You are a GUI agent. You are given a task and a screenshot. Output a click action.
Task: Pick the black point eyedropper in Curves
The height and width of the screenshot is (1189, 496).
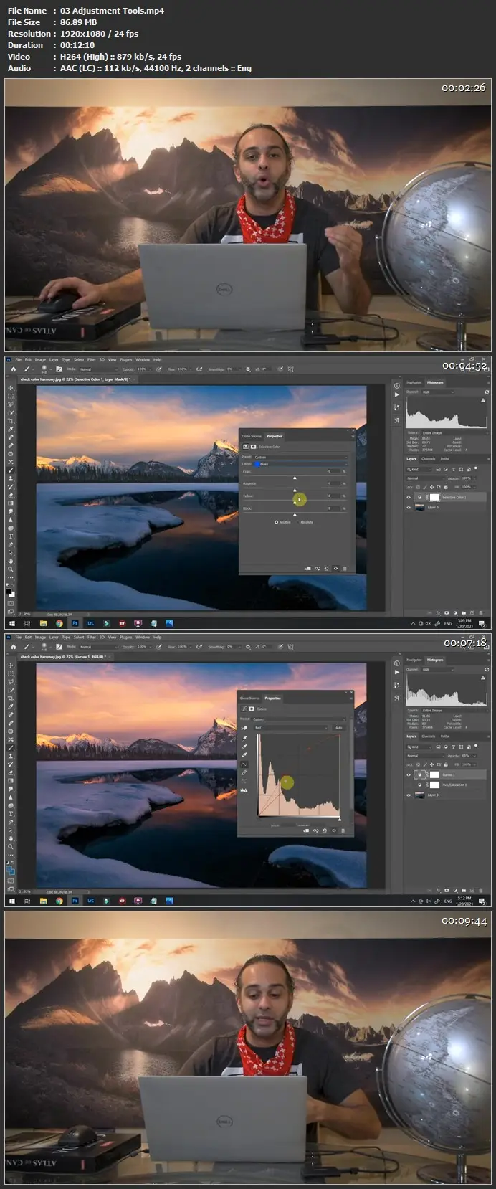tap(244, 738)
